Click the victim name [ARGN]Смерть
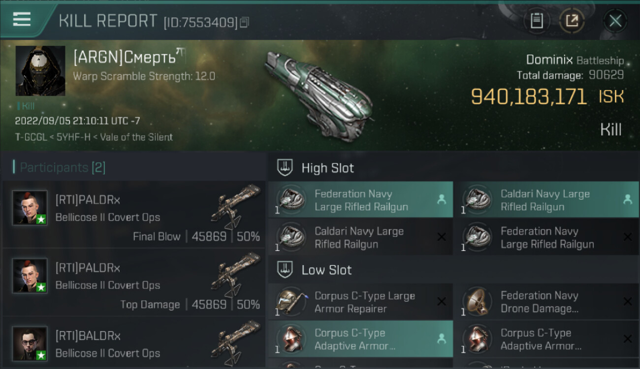Image resolution: width=640 pixels, height=369 pixels. pos(125,58)
